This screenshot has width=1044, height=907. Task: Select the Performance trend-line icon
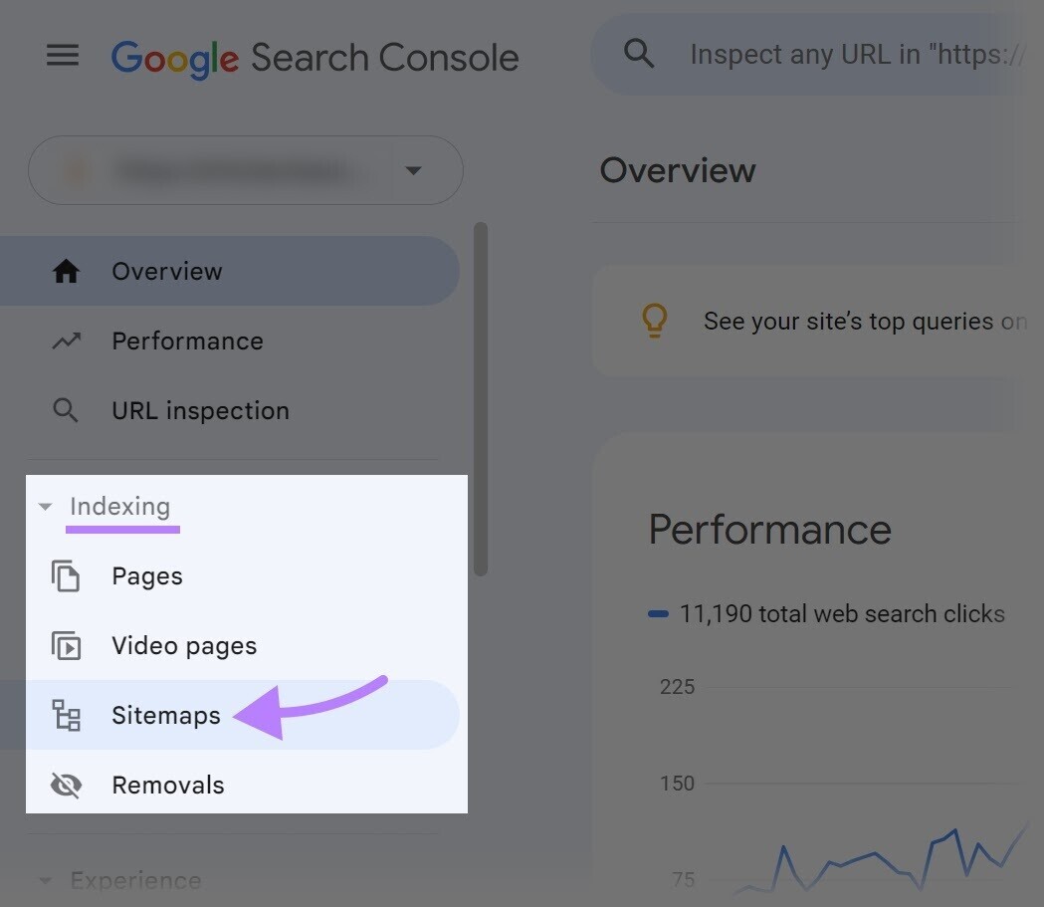(66, 340)
